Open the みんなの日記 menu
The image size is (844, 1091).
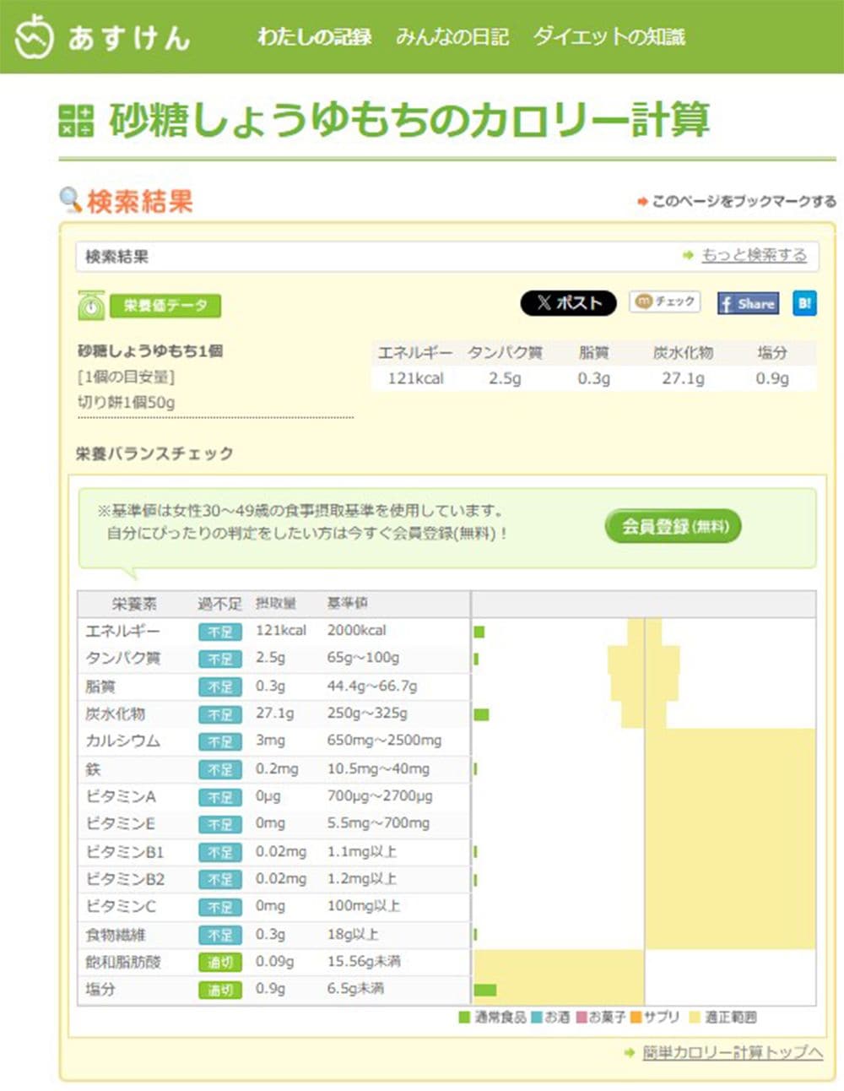pos(452,37)
